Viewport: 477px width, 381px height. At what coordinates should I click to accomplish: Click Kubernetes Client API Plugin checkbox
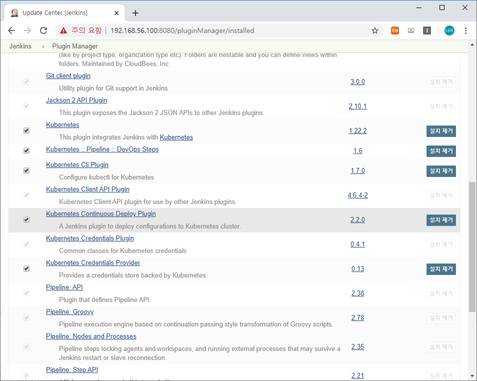tap(26, 195)
